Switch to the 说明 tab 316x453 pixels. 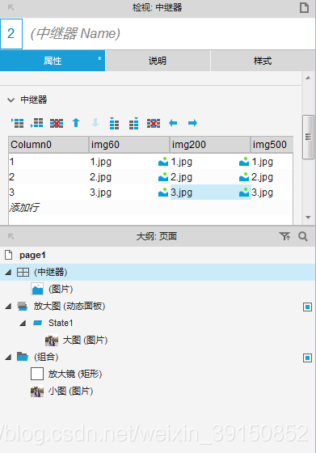[158, 61]
